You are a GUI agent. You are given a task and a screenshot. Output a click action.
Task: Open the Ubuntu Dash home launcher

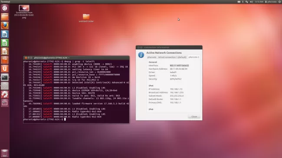coord(5,8)
